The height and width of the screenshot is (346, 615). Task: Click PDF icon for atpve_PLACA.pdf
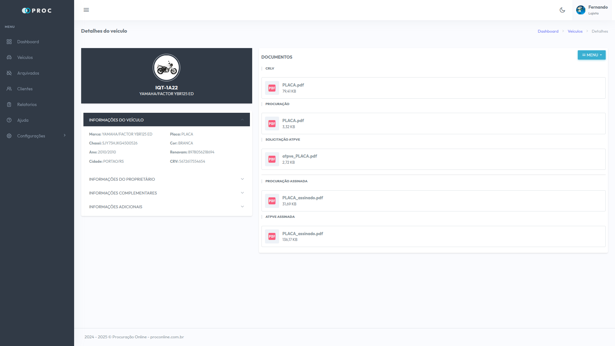tap(272, 159)
